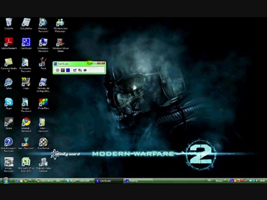This screenshot has height=200, width=267.
Task: Open the Aide et support shortcut
Action: pos(9,145)
